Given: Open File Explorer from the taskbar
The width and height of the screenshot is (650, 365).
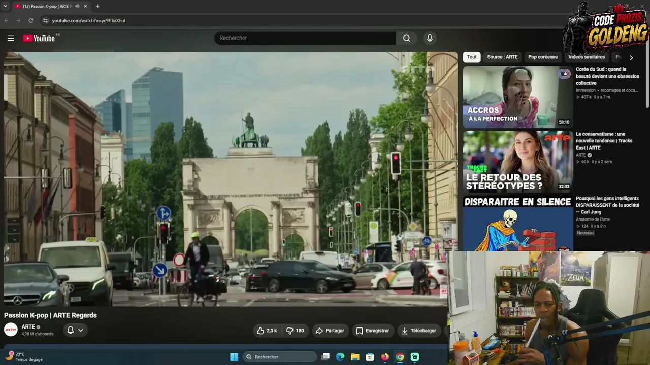Looking at the screenshot, I should click(355, 357).
